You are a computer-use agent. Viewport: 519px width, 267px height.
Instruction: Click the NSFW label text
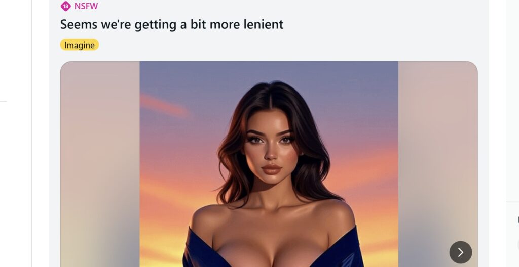pos(86,6)
